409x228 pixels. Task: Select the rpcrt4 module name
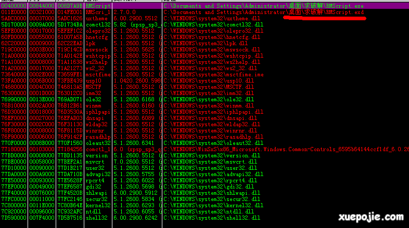pyautogui.click(x=95, y=181)
